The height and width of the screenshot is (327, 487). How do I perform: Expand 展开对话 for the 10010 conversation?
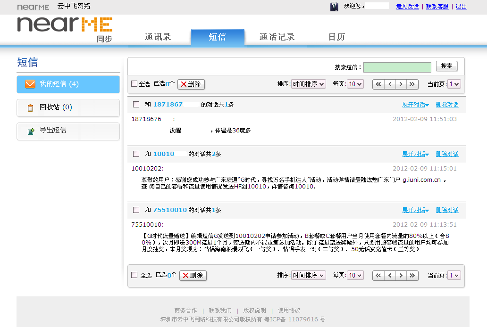416,154
